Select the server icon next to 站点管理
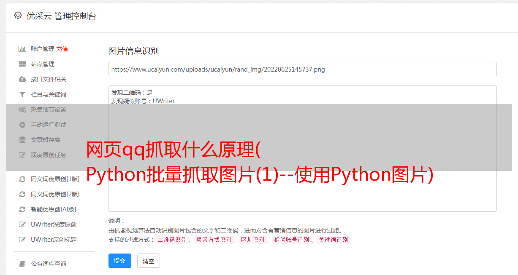518x275 pixels. [22, 64]
